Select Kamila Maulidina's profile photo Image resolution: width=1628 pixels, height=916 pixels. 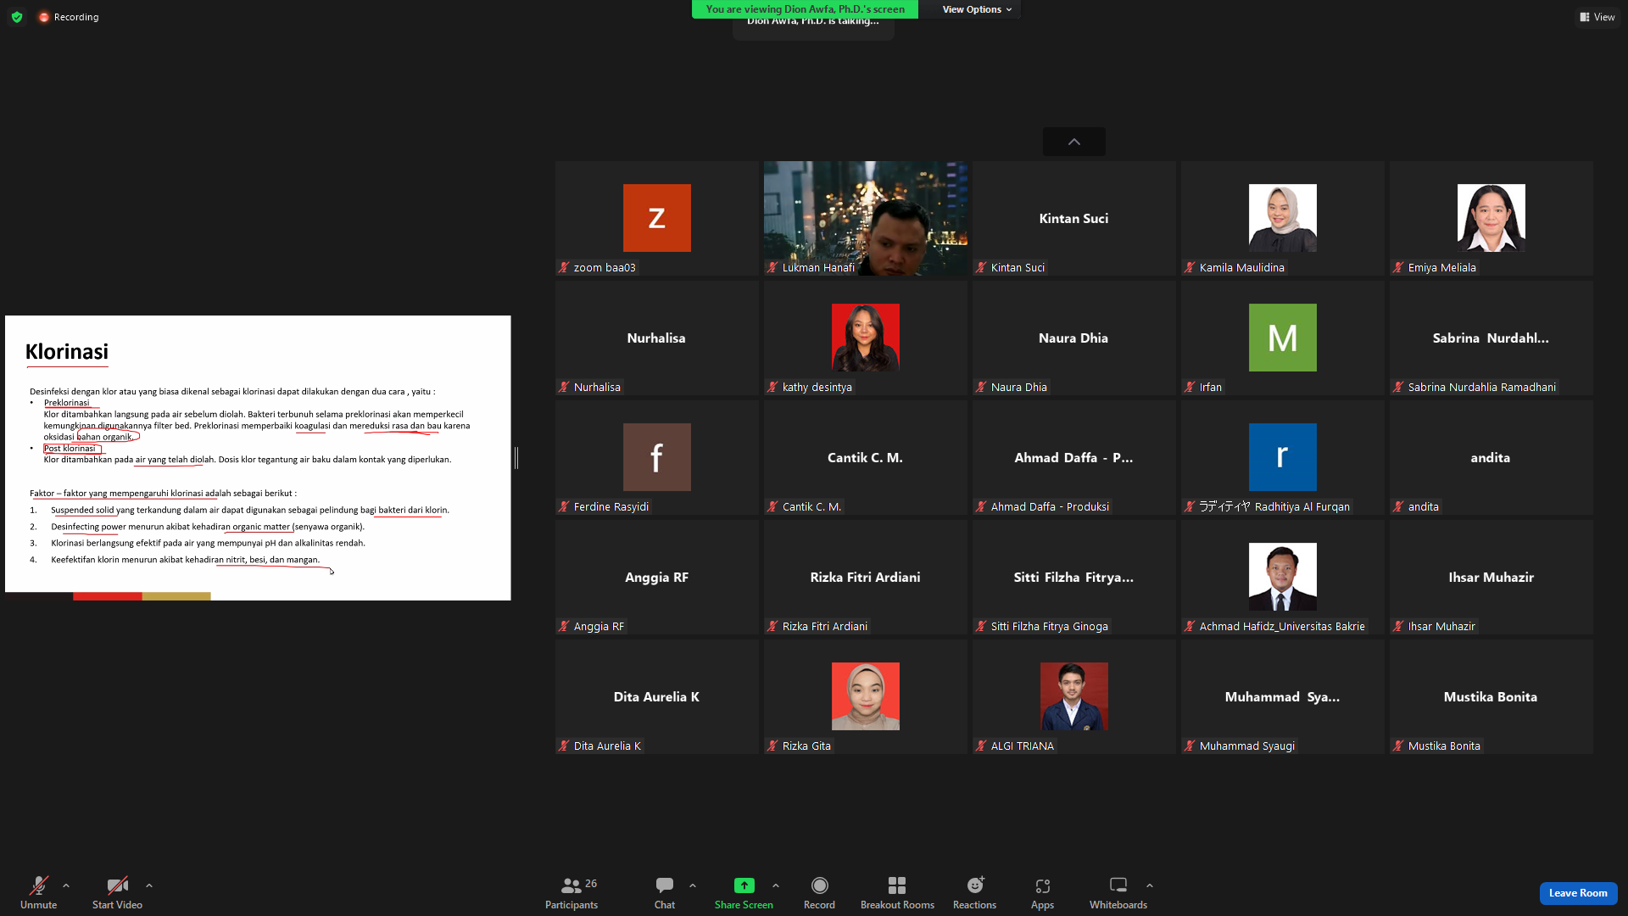click(x=1283, y=218)
